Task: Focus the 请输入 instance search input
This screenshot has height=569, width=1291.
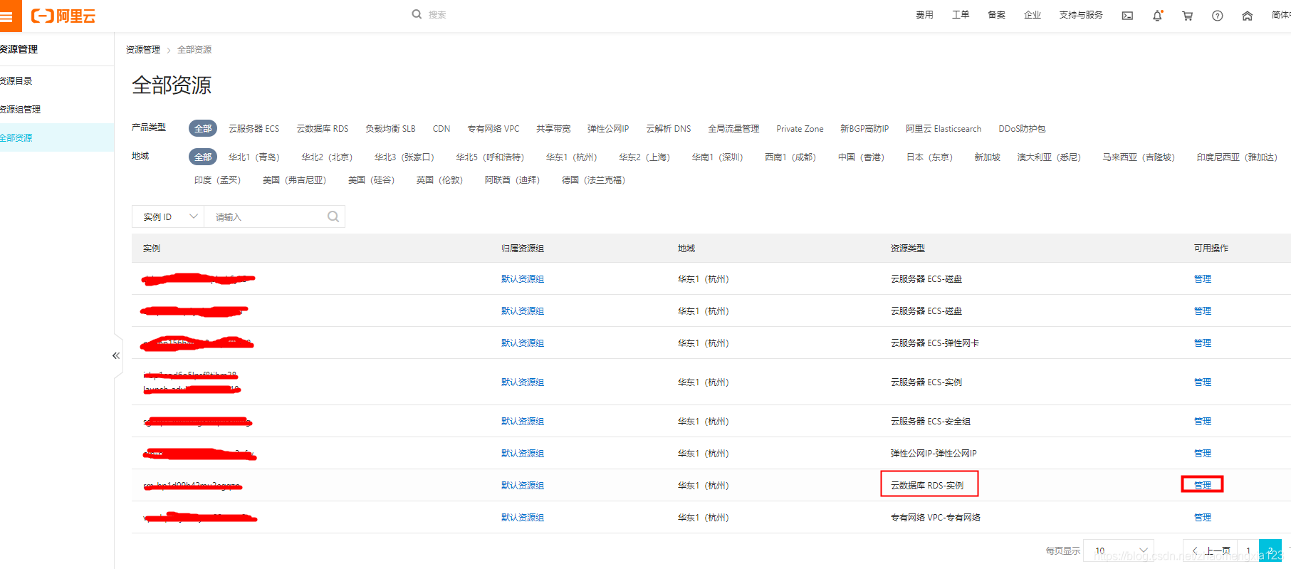Action: pyautogui.click(x=267, y=216)
